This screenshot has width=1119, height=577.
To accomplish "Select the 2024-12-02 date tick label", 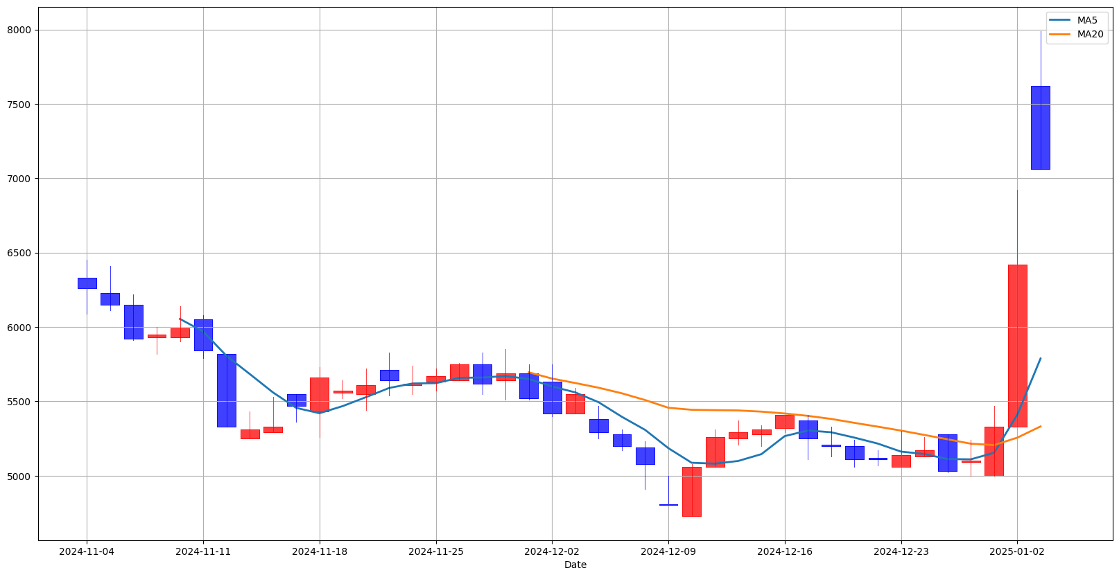I will point(552,551).
